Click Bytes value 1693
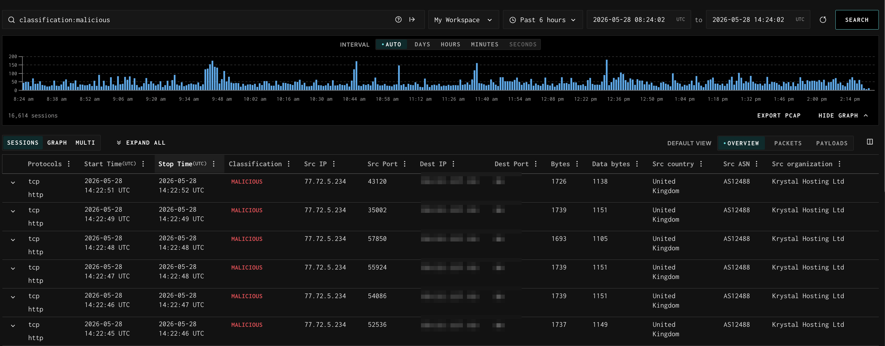 tap(559, 239)
